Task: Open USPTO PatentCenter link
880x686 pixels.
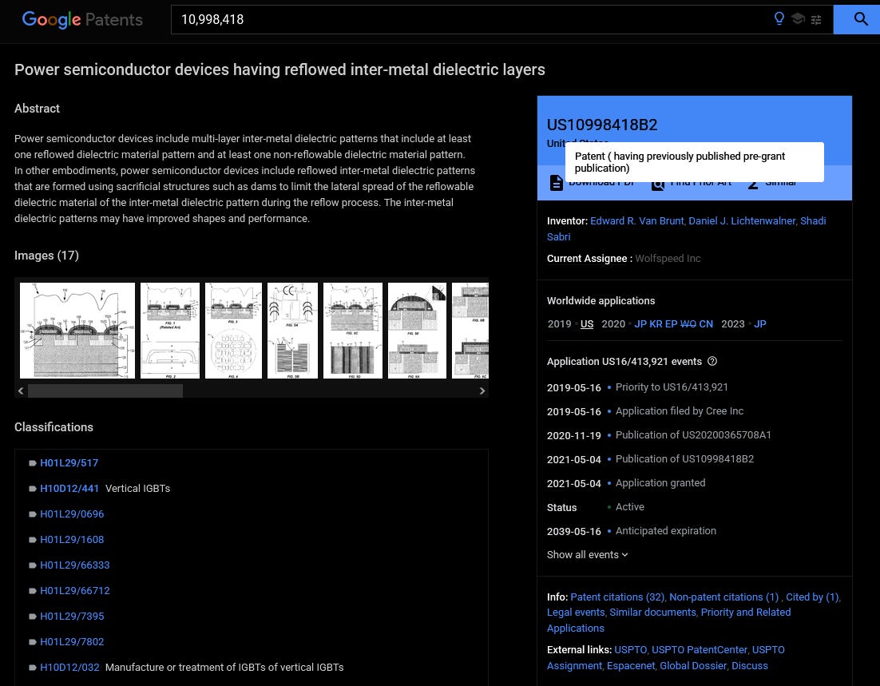Action: (x=700, y=649)
